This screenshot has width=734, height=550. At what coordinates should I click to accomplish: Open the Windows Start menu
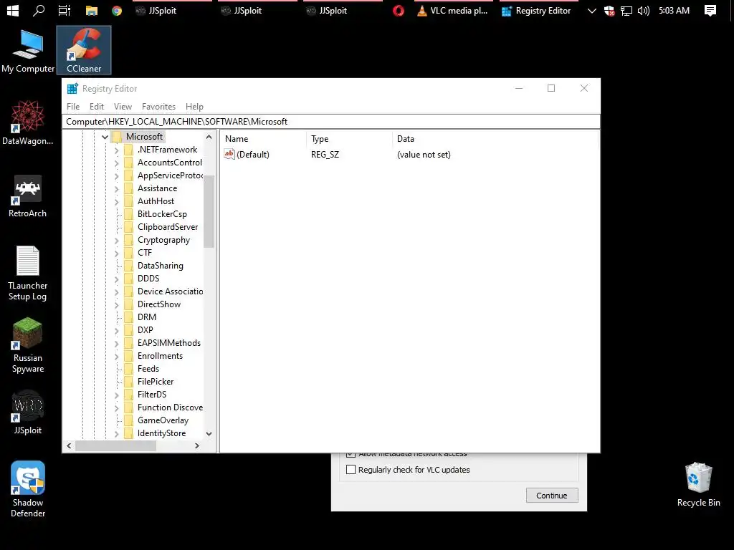[x=13, y=10]
